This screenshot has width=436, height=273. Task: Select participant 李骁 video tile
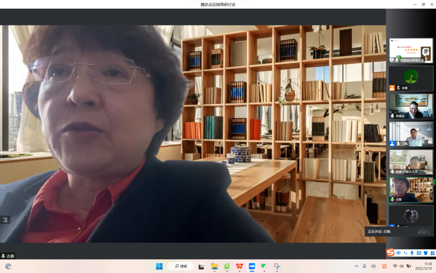point(411,78)
